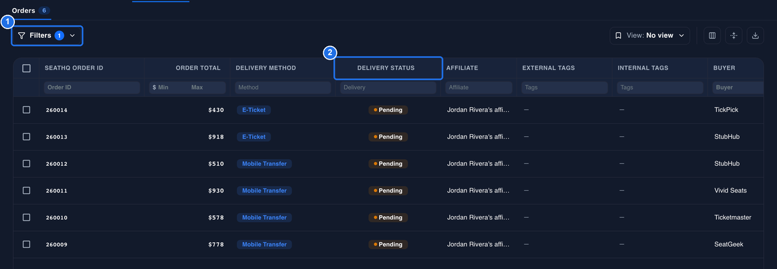The image size is (777, 269).
Task: Focus the Internal Tags filter field
Action: 661,88
